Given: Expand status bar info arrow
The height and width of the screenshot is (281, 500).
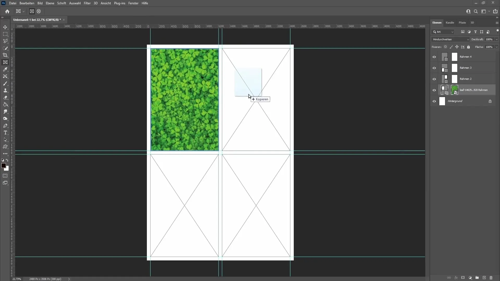Looking at the screenshot, I should click(x=69, y=279).
